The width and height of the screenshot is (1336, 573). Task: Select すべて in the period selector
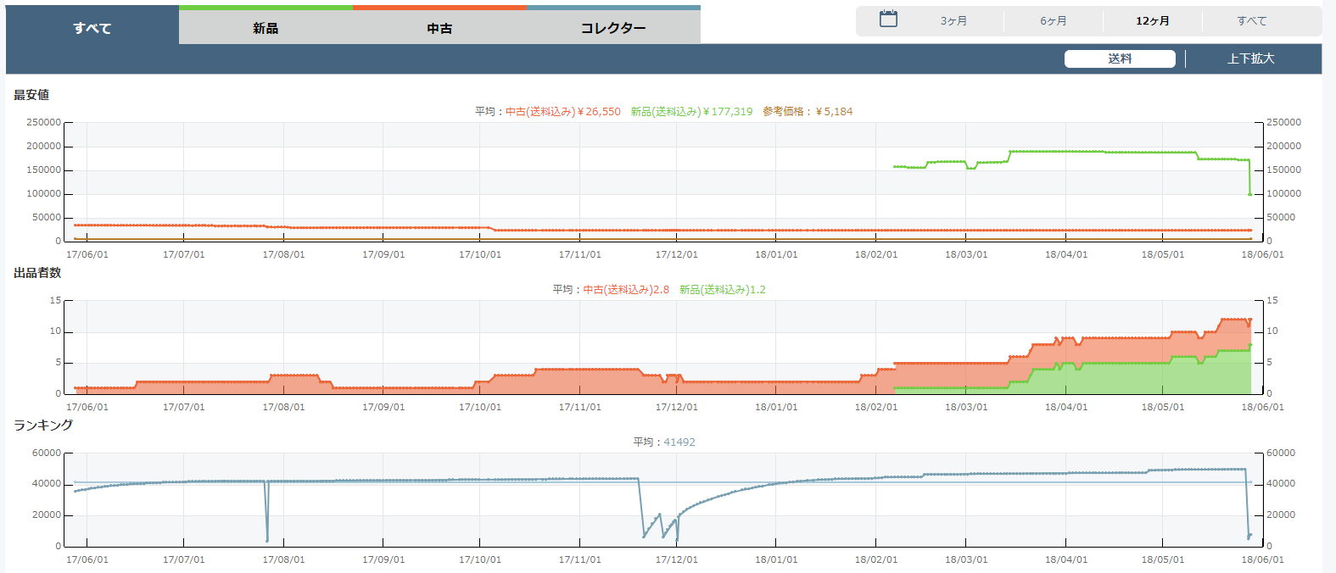1251,21
